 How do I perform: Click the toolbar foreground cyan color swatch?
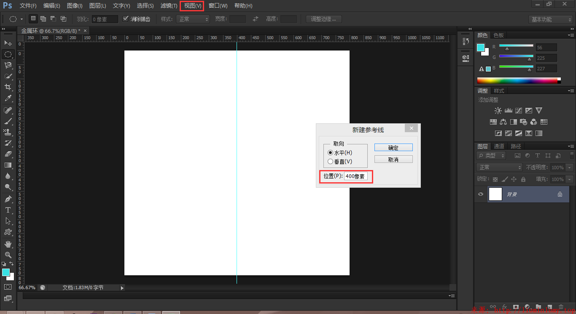6,272
